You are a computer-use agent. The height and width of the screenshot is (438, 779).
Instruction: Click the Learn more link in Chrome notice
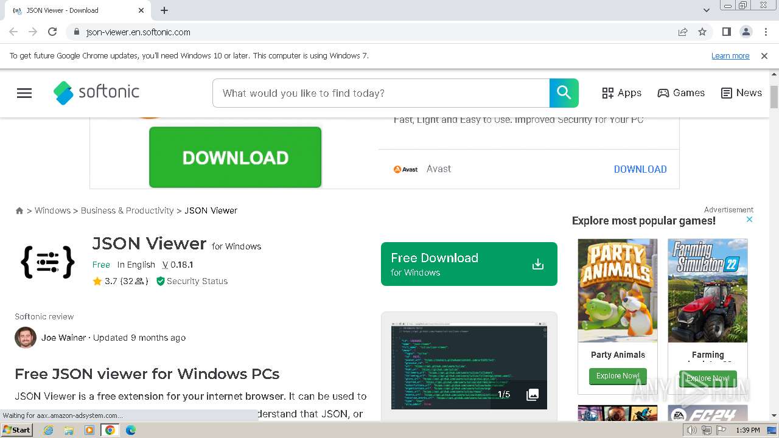coord(730,56)
